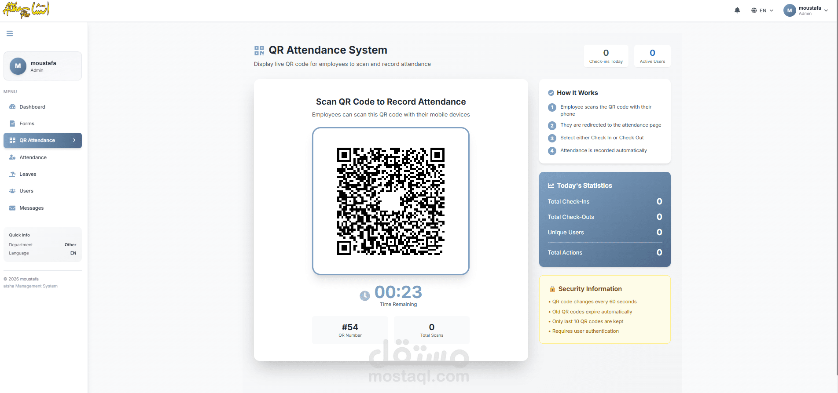Click 'Only last 10 QR codes are kept'
This screenshot has height=393, width=838.
pyautogui.click(x=588, y=321)
